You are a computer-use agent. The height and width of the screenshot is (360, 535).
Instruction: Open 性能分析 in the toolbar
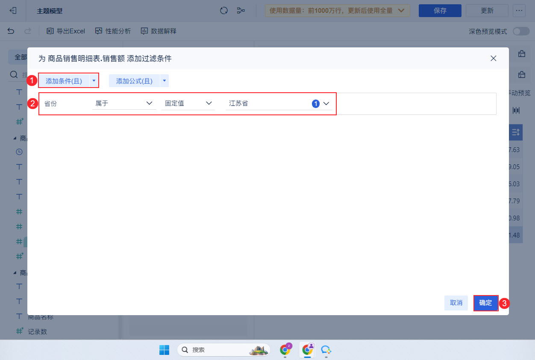tap(113, 31)
